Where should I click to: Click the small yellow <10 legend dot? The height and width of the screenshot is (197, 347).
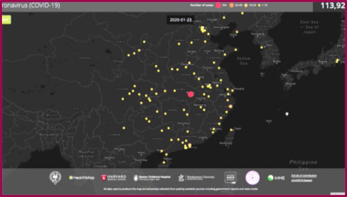click(259, 5)
